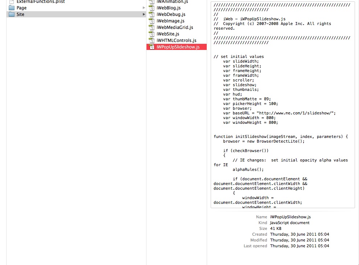Select the Page folder name
359x265 pixels.
point(21,8)
